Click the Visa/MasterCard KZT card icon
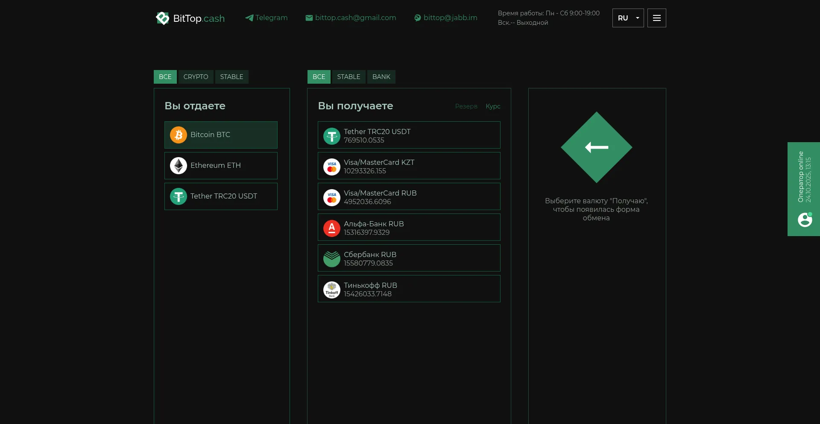The image size is (820, 424). point(332,167)
